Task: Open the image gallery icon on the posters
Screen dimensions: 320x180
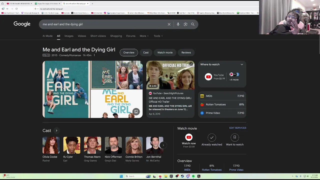Action: (x=136, y=111)
